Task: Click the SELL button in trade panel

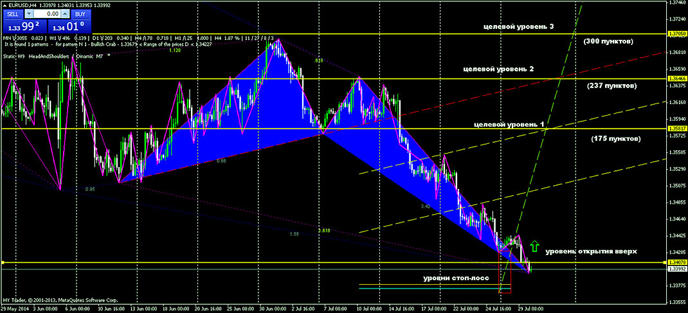Action: (12, 13)
